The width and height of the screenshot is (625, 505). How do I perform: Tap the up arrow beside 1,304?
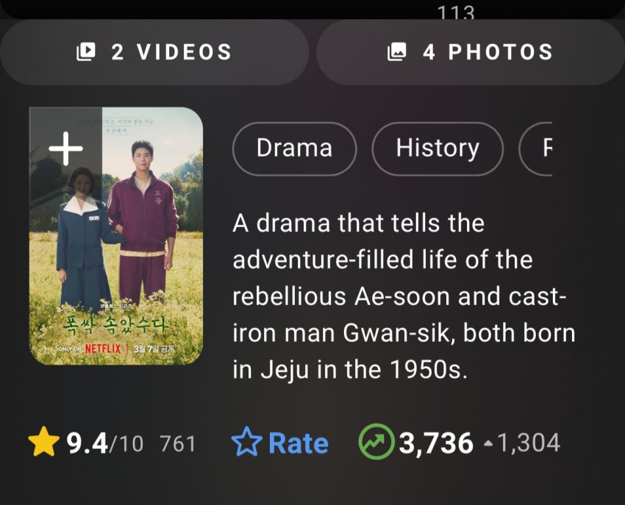[488, 444]
